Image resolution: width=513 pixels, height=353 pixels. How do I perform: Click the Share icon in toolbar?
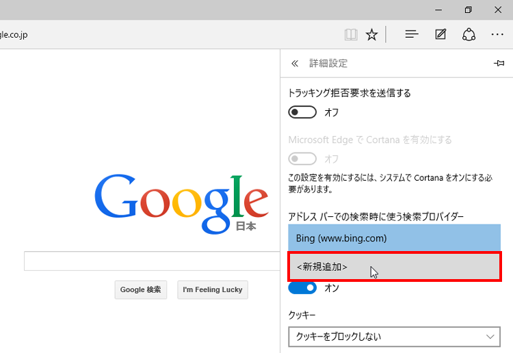tap(469, 34)
